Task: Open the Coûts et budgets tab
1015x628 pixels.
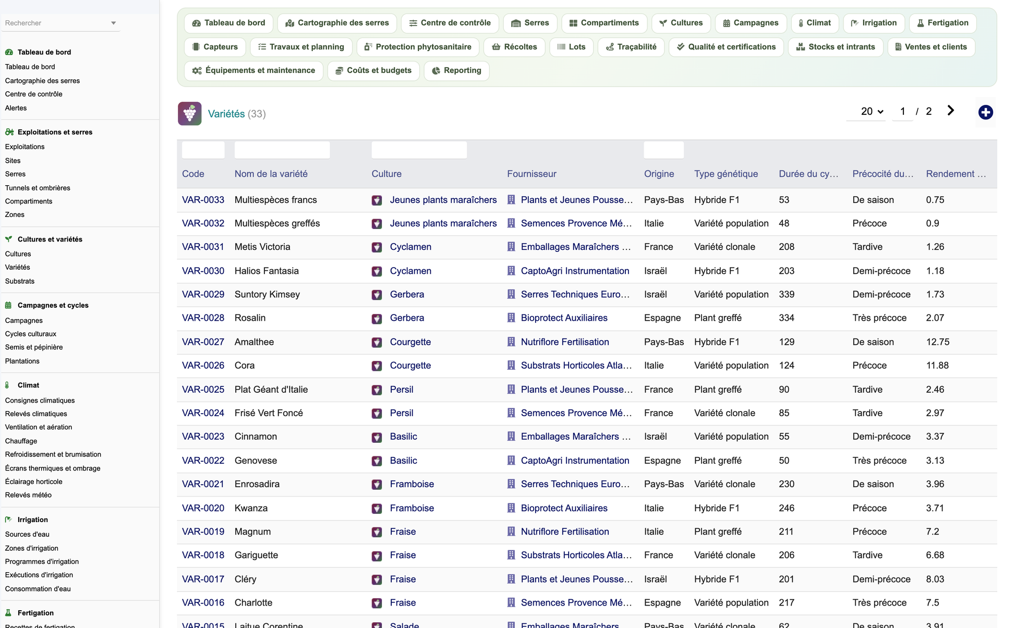Action: point(373,70)
